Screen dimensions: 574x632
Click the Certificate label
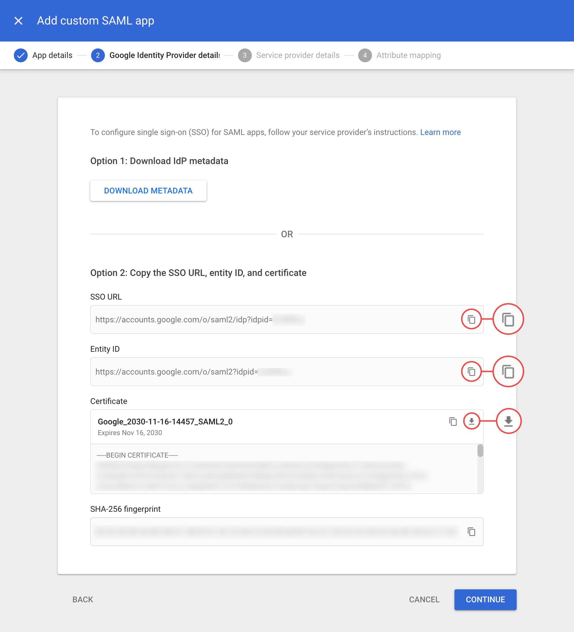click(109, 401)
